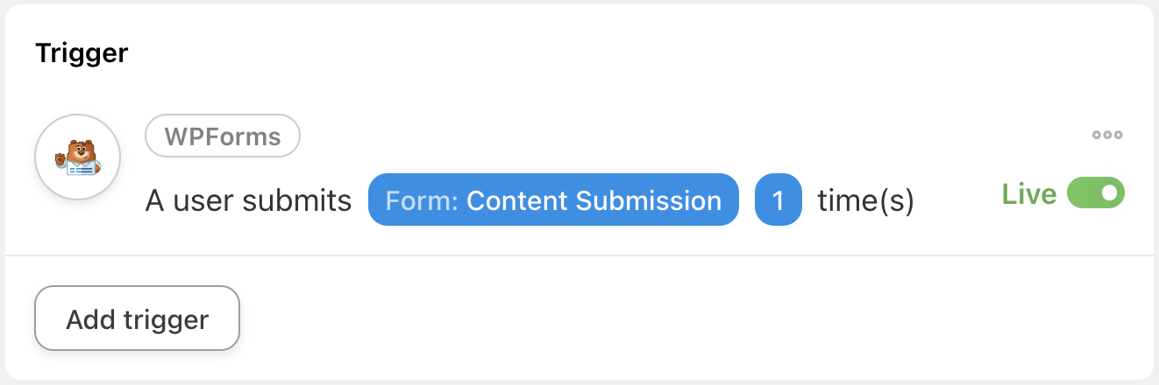Image resolution: width=1159 pixels, height=385 pixels.
Task: Click the Trigger section heading
Action: click(82, 53)
